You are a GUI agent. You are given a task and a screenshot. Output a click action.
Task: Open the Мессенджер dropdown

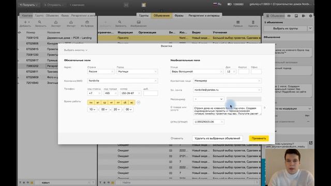(x=208, y=99)
